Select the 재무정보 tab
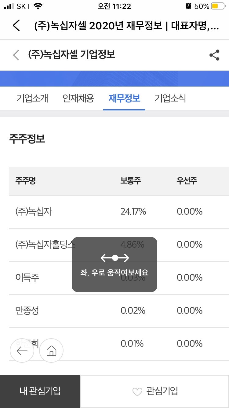The image size is (229, 408). [124, 98]
